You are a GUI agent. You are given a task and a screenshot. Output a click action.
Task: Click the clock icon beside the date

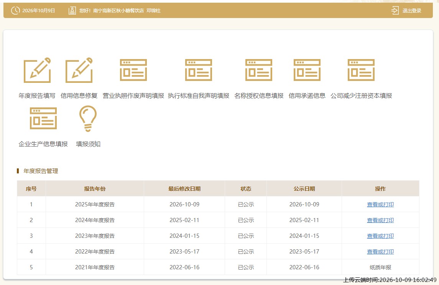pyautogui.click(x=15, y=11)
